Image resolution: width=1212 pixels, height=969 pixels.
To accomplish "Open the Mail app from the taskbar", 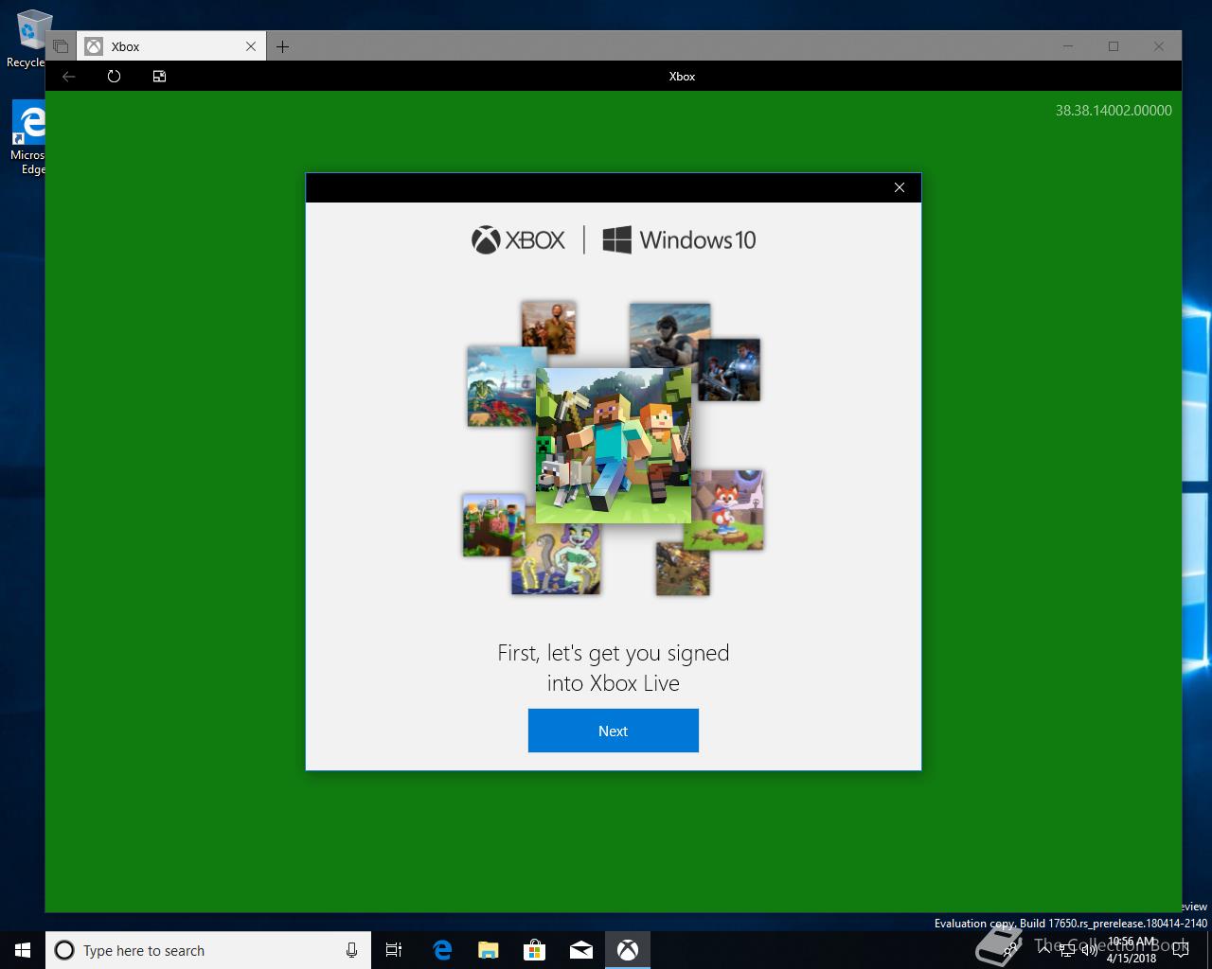I will pos(581,950).
